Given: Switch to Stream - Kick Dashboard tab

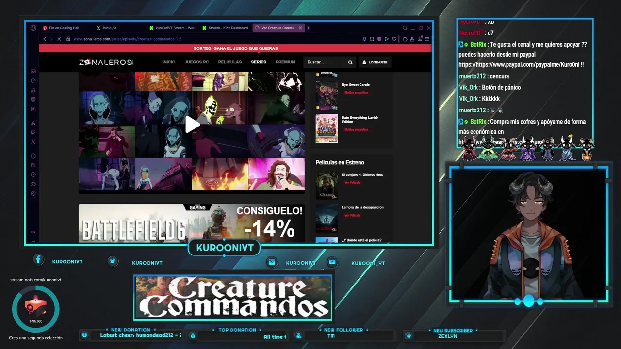Looking at the screenshot, I should point(226,28).
